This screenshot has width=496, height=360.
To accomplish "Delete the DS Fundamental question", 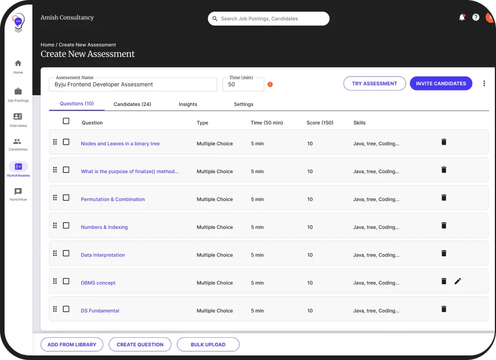I will tap(444, 308).
